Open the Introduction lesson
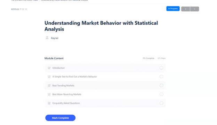The height and width of the screenshot is (125, 217). pos(58,68)
